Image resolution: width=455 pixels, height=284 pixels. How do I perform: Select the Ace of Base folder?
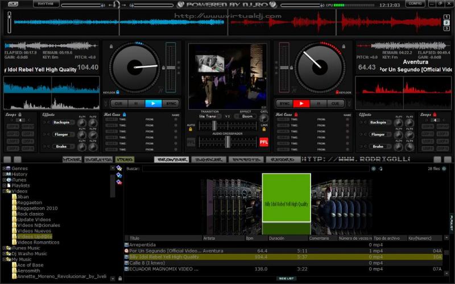point(30,265)
